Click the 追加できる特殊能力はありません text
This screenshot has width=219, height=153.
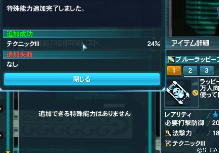85,114
